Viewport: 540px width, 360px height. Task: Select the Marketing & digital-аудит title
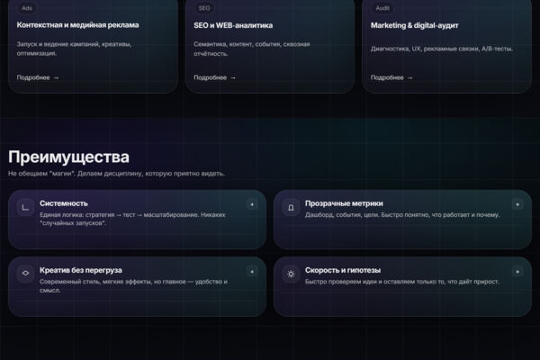(x=414, y=25)
